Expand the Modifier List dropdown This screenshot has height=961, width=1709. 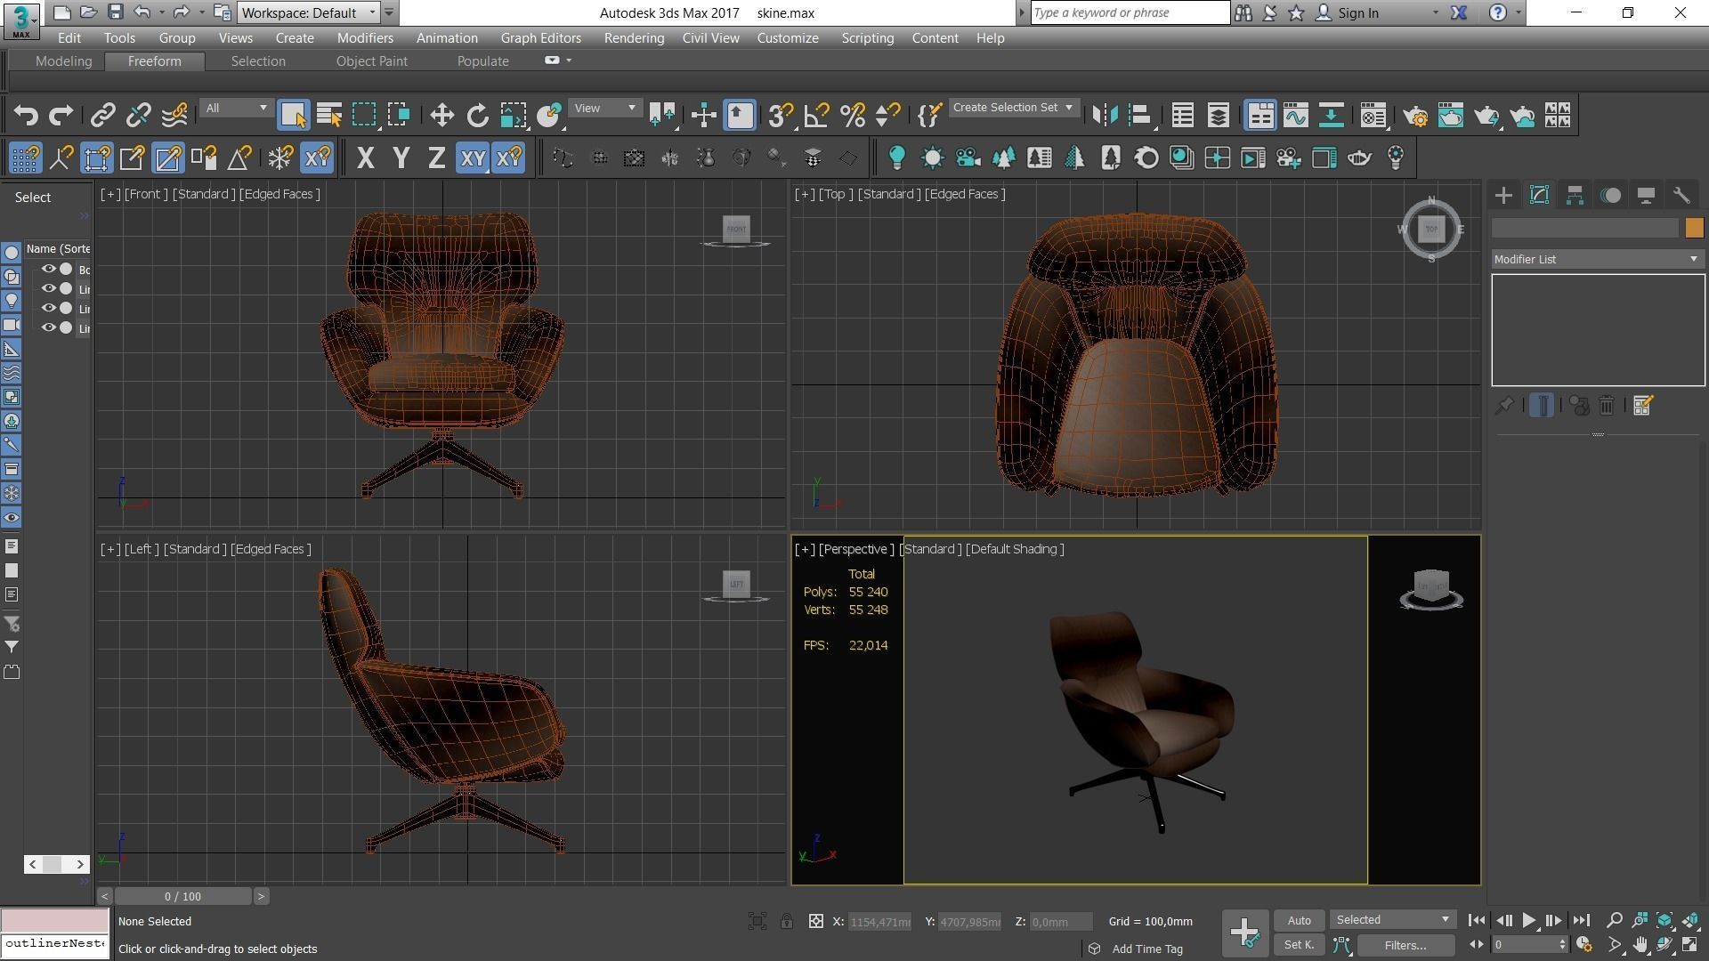[1598, 259]
